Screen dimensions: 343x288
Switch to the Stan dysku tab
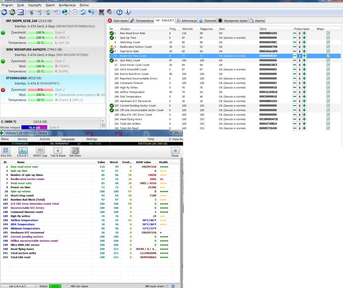point(118,21)
